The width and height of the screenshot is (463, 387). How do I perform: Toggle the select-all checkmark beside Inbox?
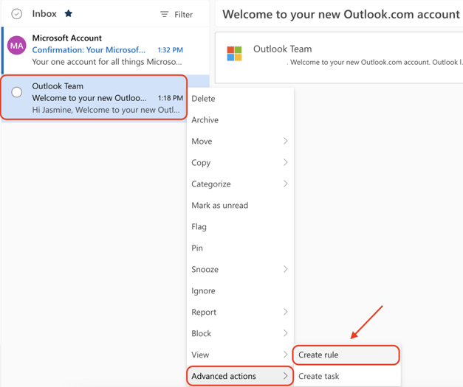pos(16,14)
